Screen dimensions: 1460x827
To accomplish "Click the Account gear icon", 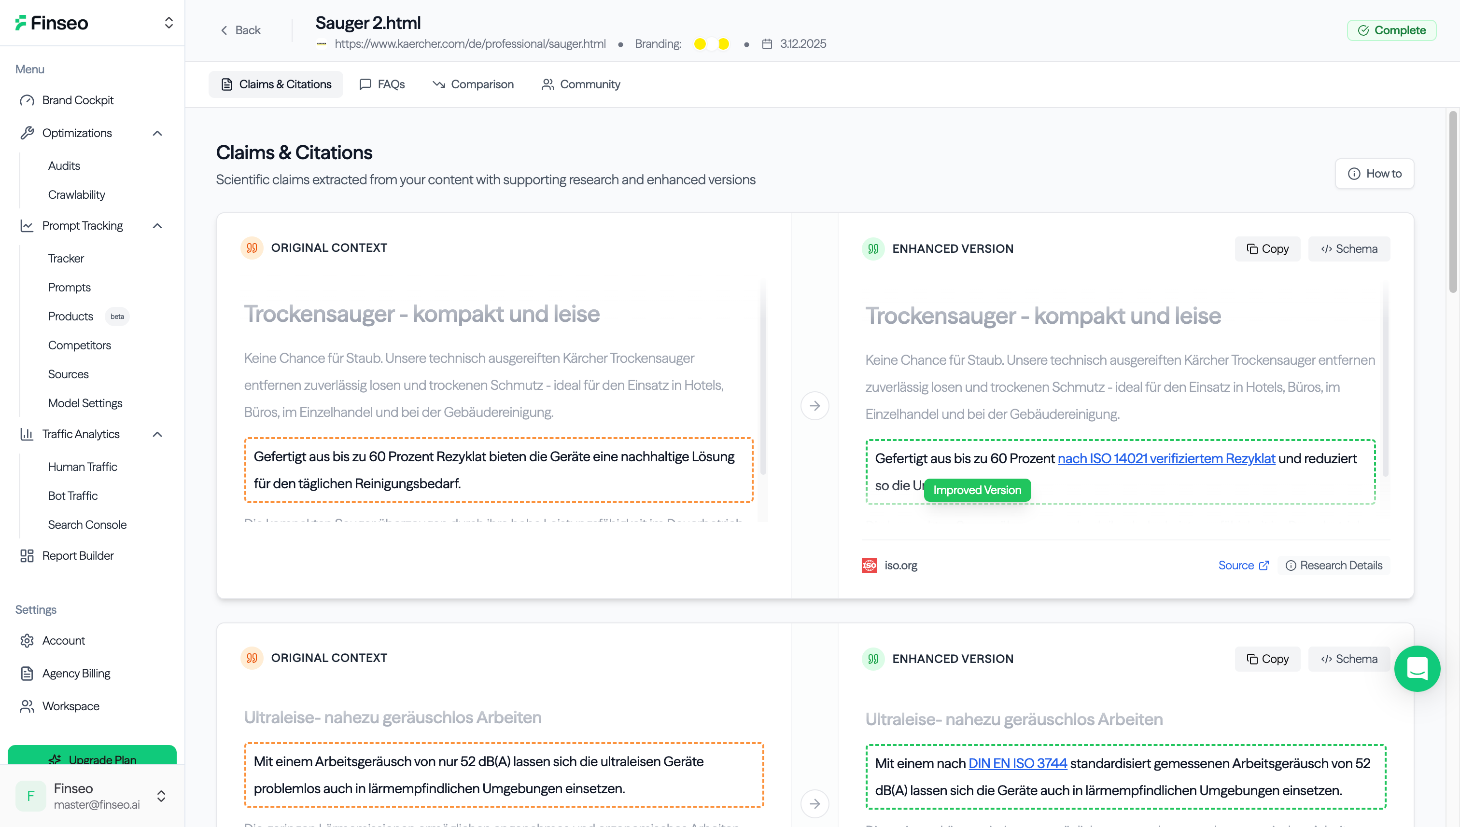I will tap(27, 641).
